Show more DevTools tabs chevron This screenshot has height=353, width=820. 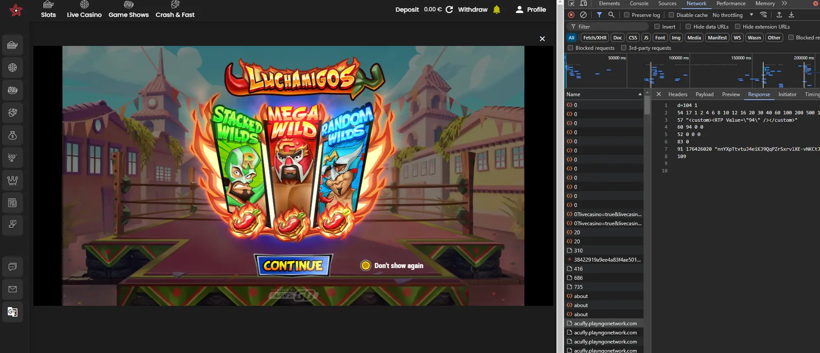click(784, 3)
